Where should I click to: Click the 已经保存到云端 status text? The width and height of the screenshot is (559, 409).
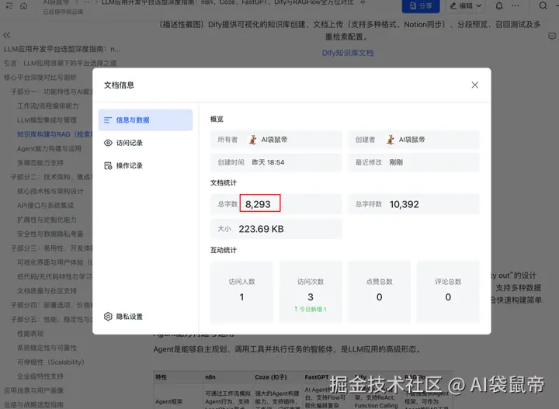pos(63,12)
